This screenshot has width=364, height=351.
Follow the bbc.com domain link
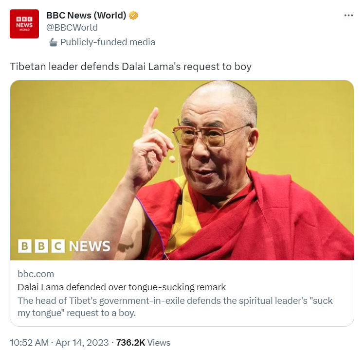click(36, 274)
